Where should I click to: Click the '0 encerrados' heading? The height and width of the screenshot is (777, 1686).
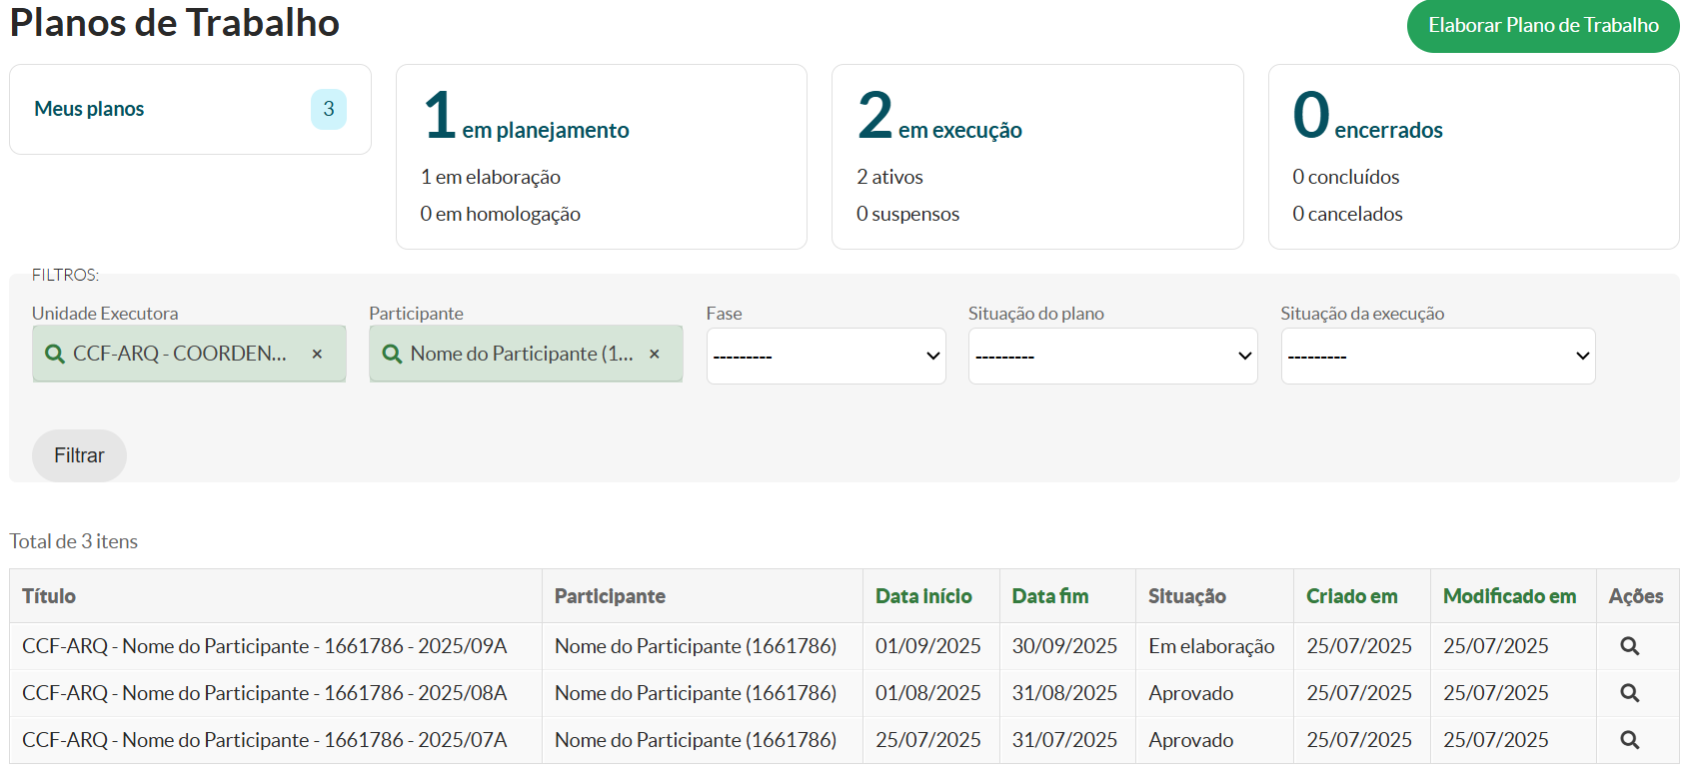pyautogui.click(x=1368, y=116)
